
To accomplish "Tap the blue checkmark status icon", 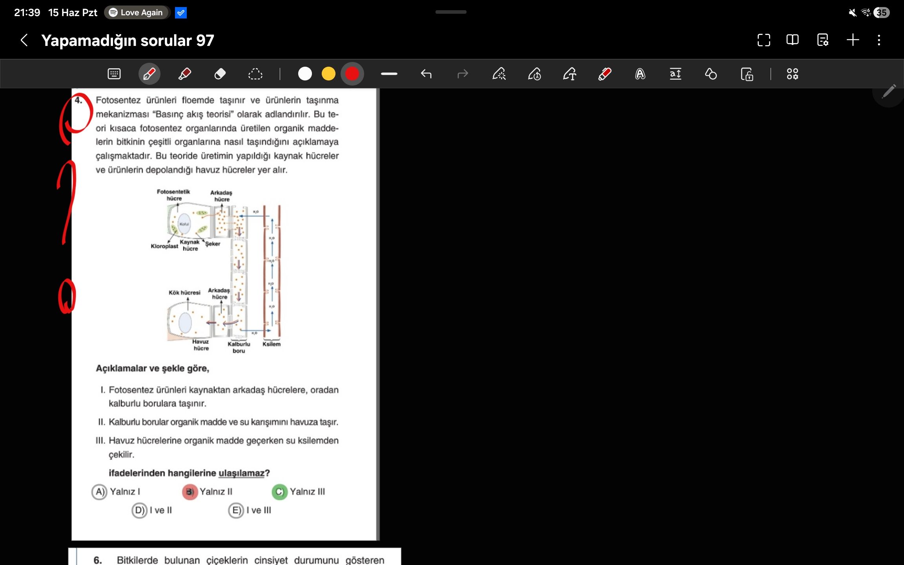I will tap(180, 13).
